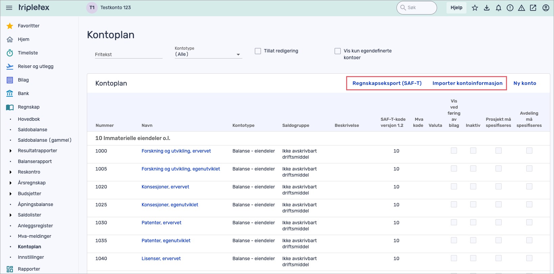Click the search magnifier icon
This screenshot has width=554, height=274.
(403, 7)
